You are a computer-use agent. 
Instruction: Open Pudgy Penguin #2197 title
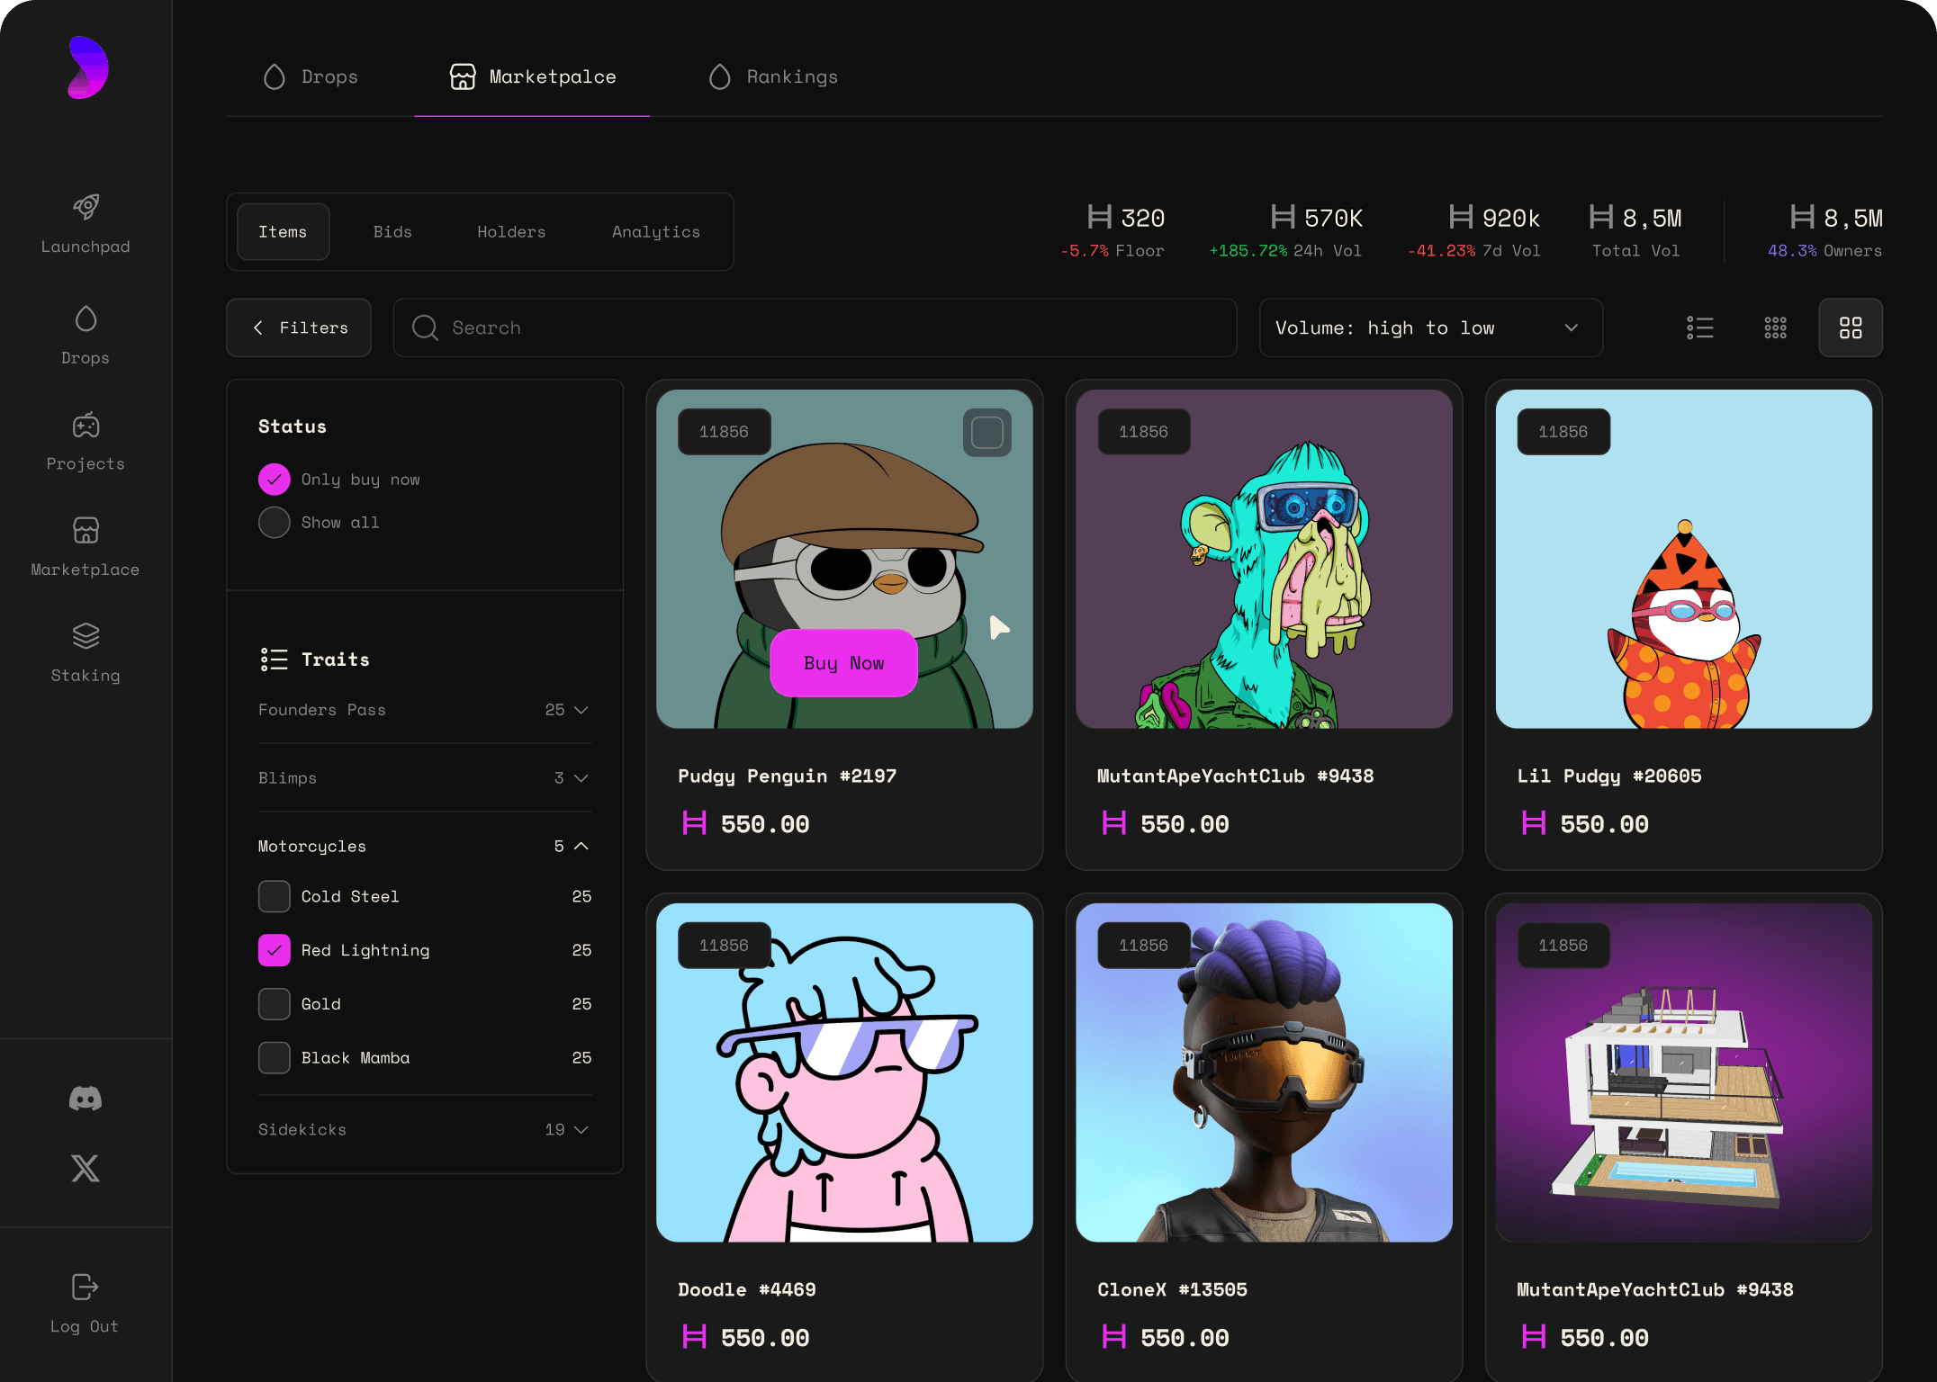pos(788,776)
